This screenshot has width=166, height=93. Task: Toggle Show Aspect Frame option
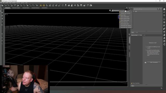[126, 19]
